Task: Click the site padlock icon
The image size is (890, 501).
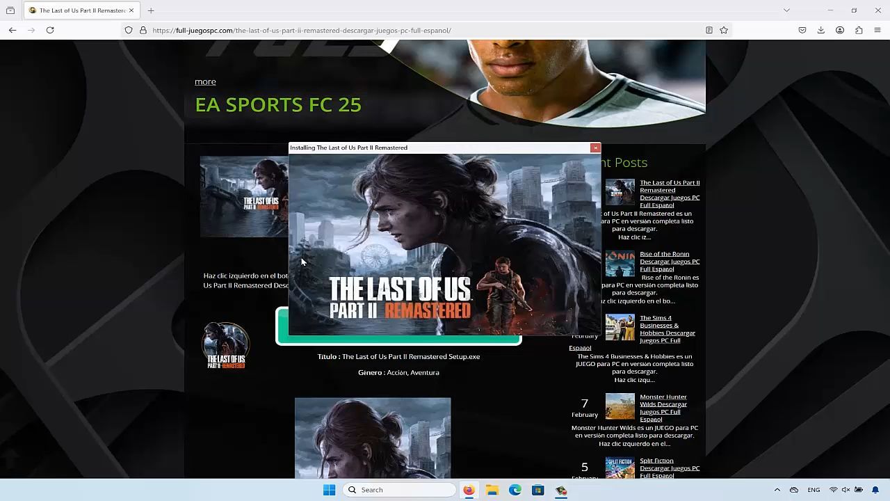Action: coord(143,30)
